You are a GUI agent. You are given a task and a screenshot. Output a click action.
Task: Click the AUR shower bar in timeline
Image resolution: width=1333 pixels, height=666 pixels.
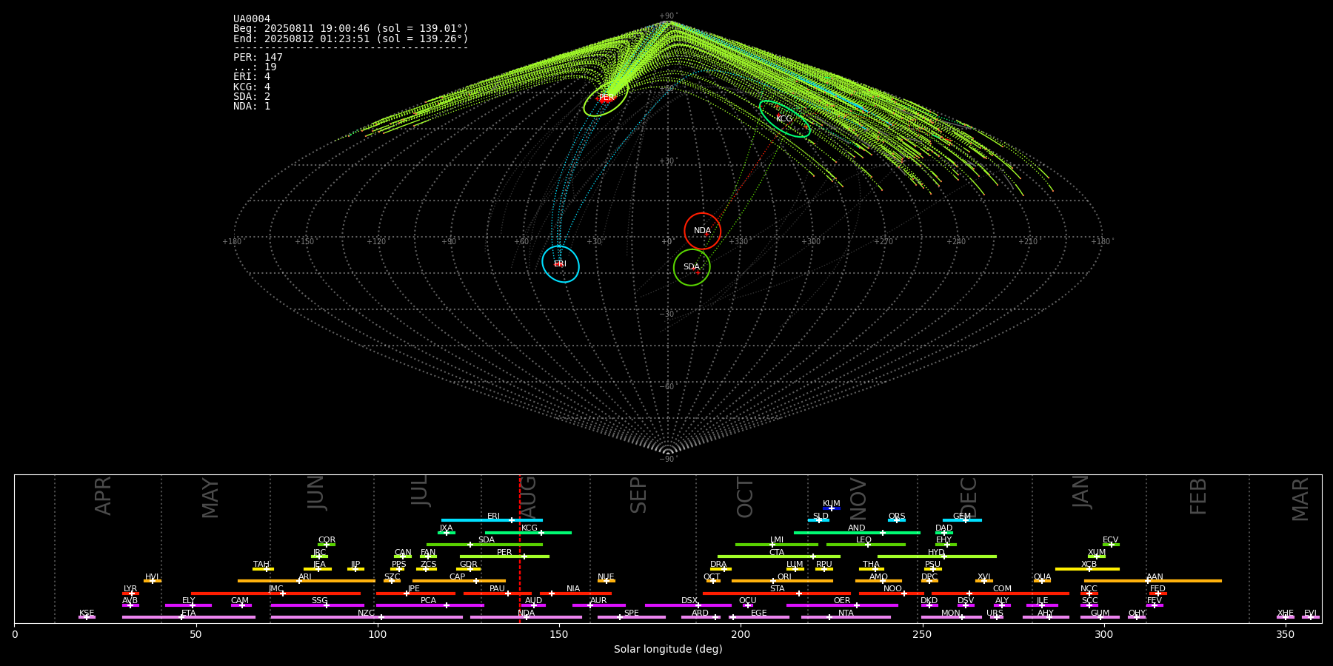(598, 605)
